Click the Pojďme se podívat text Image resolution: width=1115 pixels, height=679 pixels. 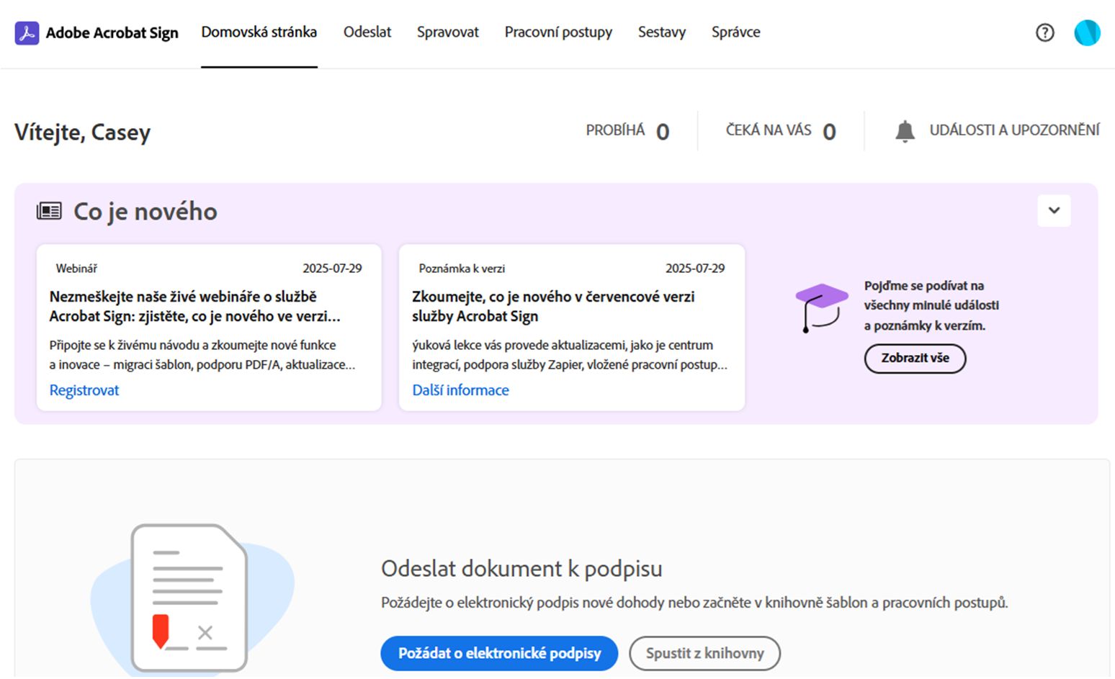tap(931, 305)
